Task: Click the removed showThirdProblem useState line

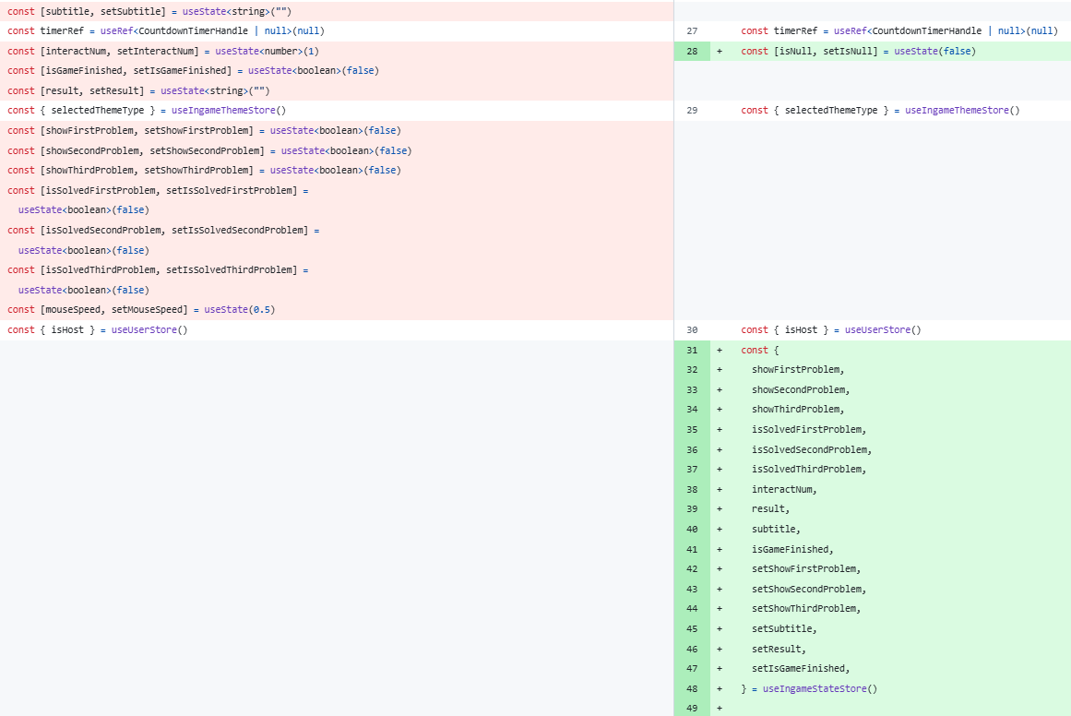Action: [x=204, y=171]
